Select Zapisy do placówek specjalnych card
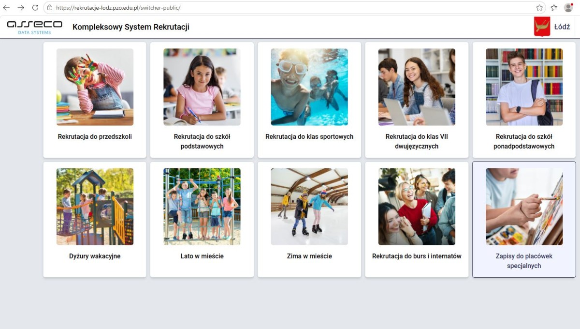The height and width of the screenshot is (329, 580). [524, 220]
